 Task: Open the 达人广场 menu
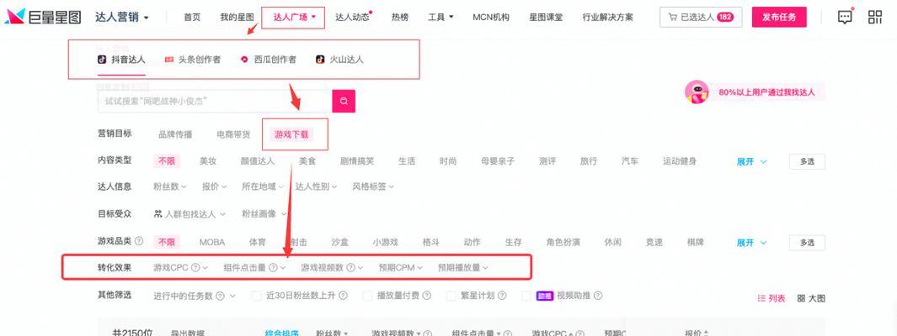(294, 17)
